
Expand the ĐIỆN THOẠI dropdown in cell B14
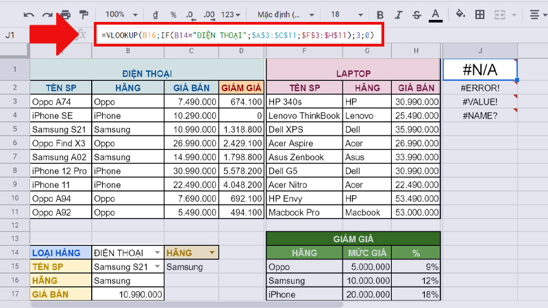click(x=158, y=253)
